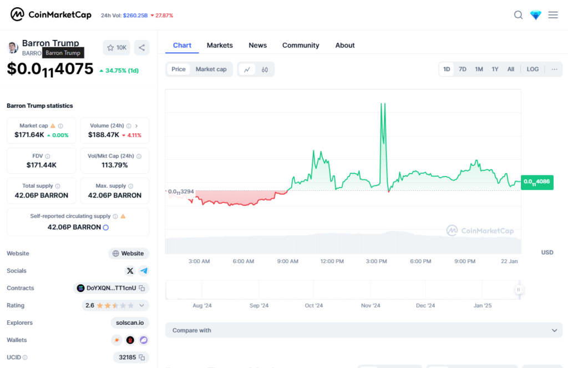This screenshot has height=368, width=568.
Task: Select the 1Y time range
Action: pyautogui.click(x=495, y=69)
